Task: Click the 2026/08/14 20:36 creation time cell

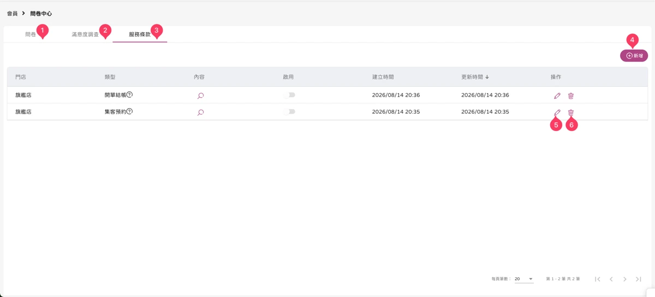Action: (396, 95)
